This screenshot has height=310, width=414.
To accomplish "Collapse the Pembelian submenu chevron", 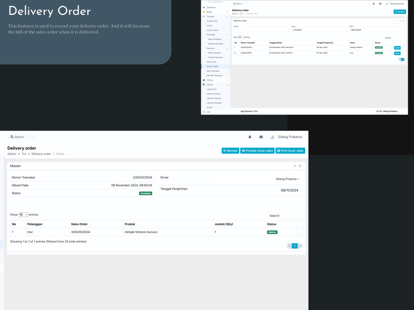I will 227,35.
